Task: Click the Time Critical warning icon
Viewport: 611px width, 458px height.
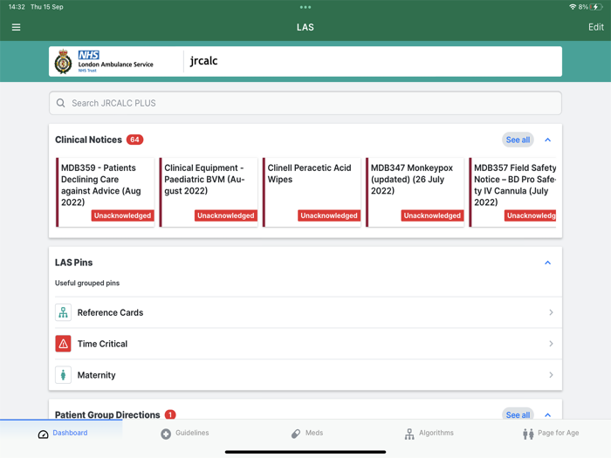Action: pos(63,344)
